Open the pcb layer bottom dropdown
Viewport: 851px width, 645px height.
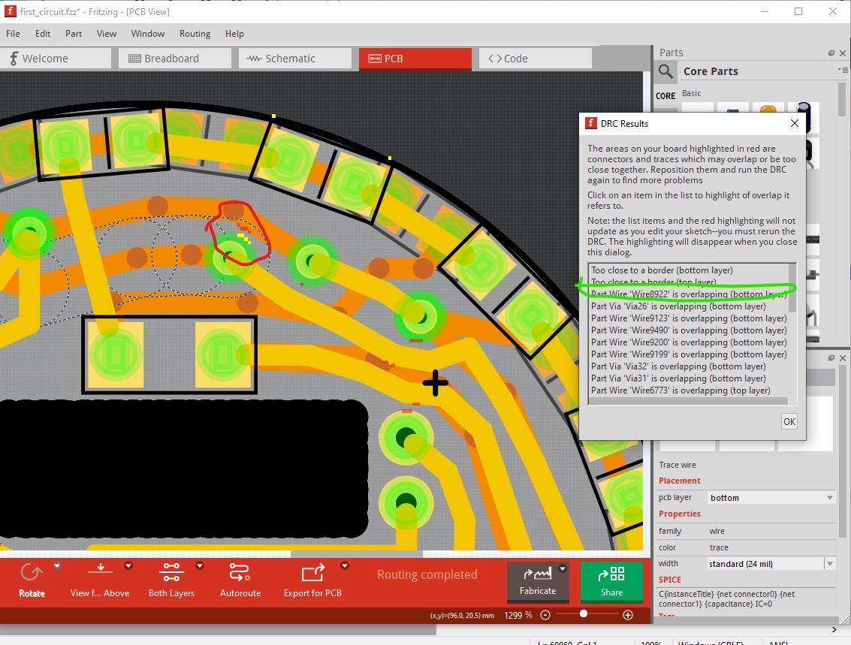pos(771,497)
